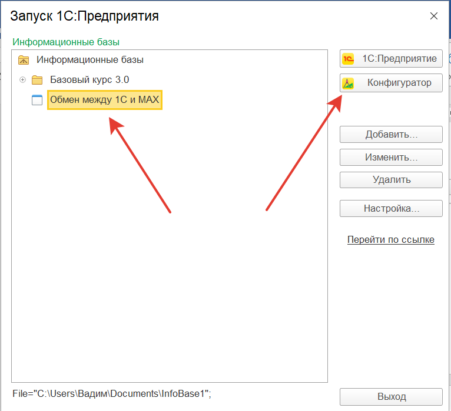Launch 1С:Предприятие mode
This screenshot has height=411, width=451.
point(391,59)
